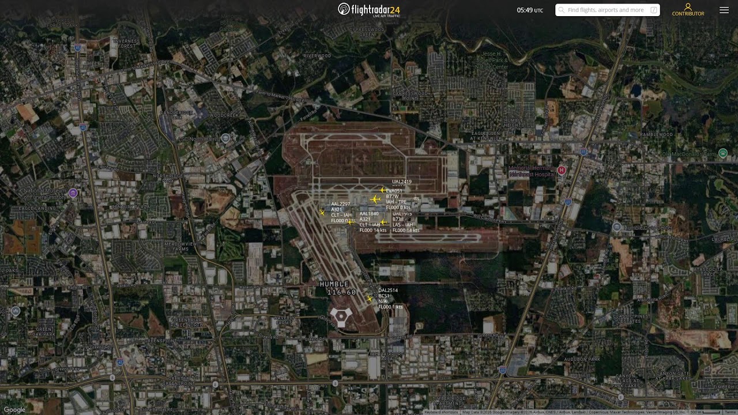Click the slash shortcut icon in search box

pos(654,10)
